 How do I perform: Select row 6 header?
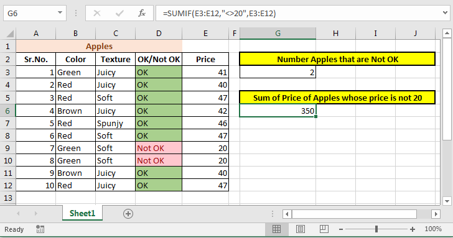(8, 111)
